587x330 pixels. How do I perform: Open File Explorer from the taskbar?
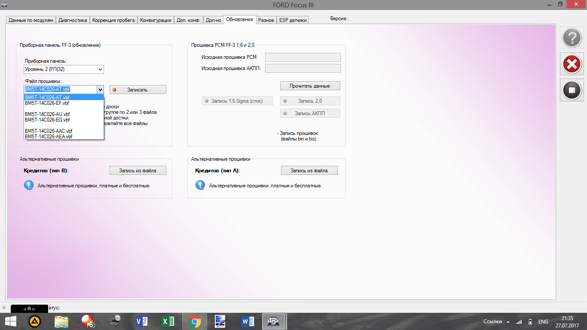(61, 321)
